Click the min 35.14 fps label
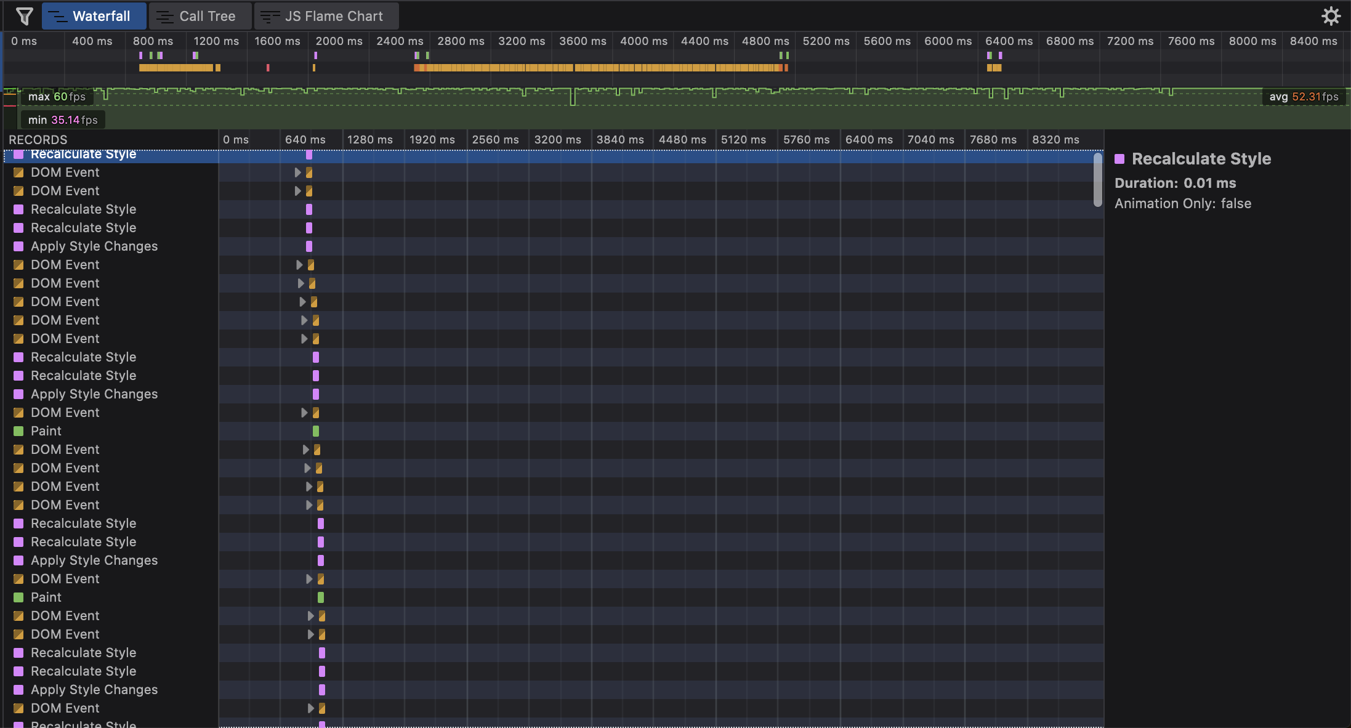The height and width of the screenshot is (728, 1351). coord(63,120)
